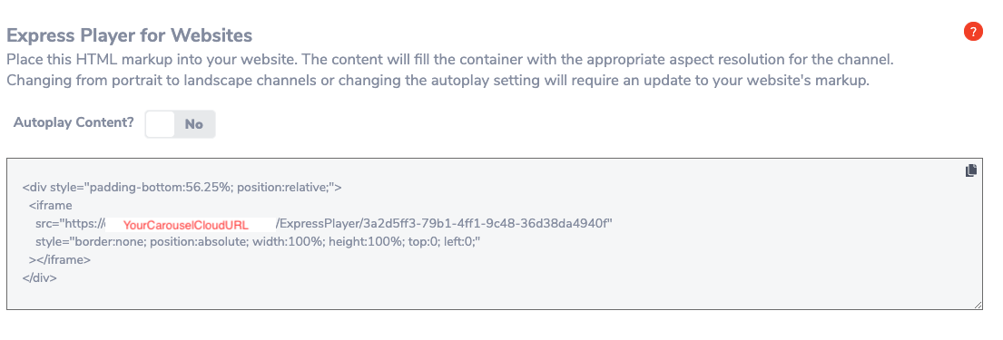Click the red YourCarouselCloudURL placeholder

pyautogui.click(x=185, y=225)
